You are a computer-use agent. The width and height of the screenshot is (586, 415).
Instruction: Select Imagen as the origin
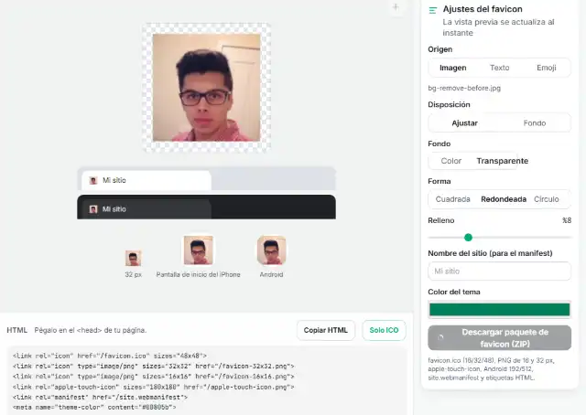click(x=452, y=68)
